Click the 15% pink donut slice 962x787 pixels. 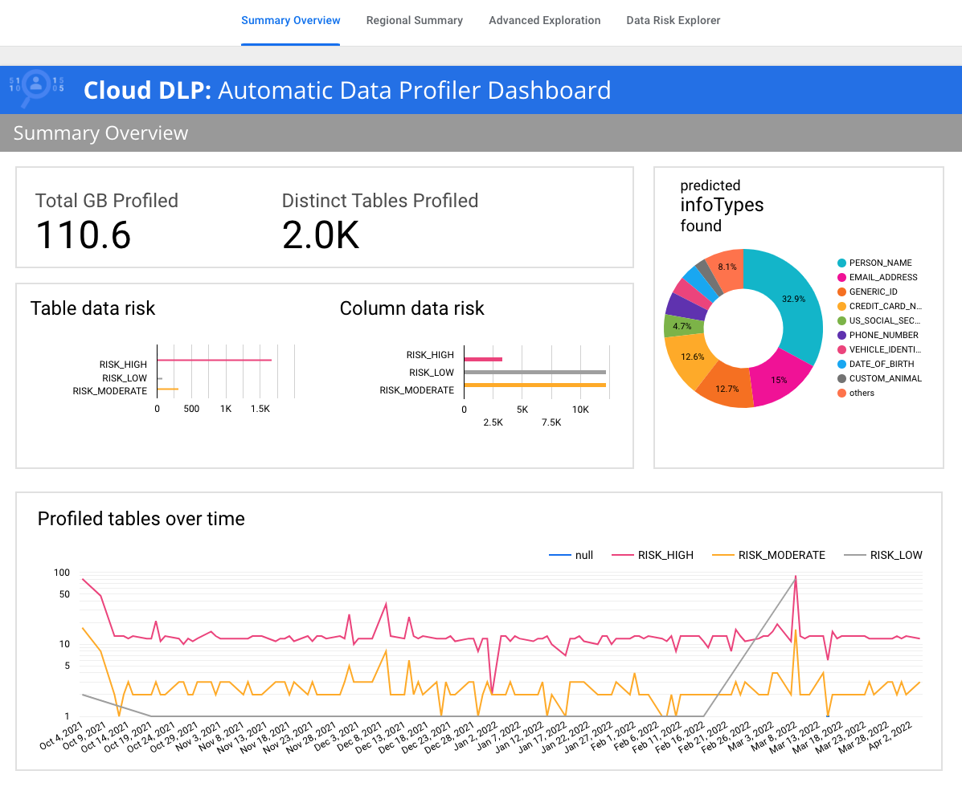[779, 380]
